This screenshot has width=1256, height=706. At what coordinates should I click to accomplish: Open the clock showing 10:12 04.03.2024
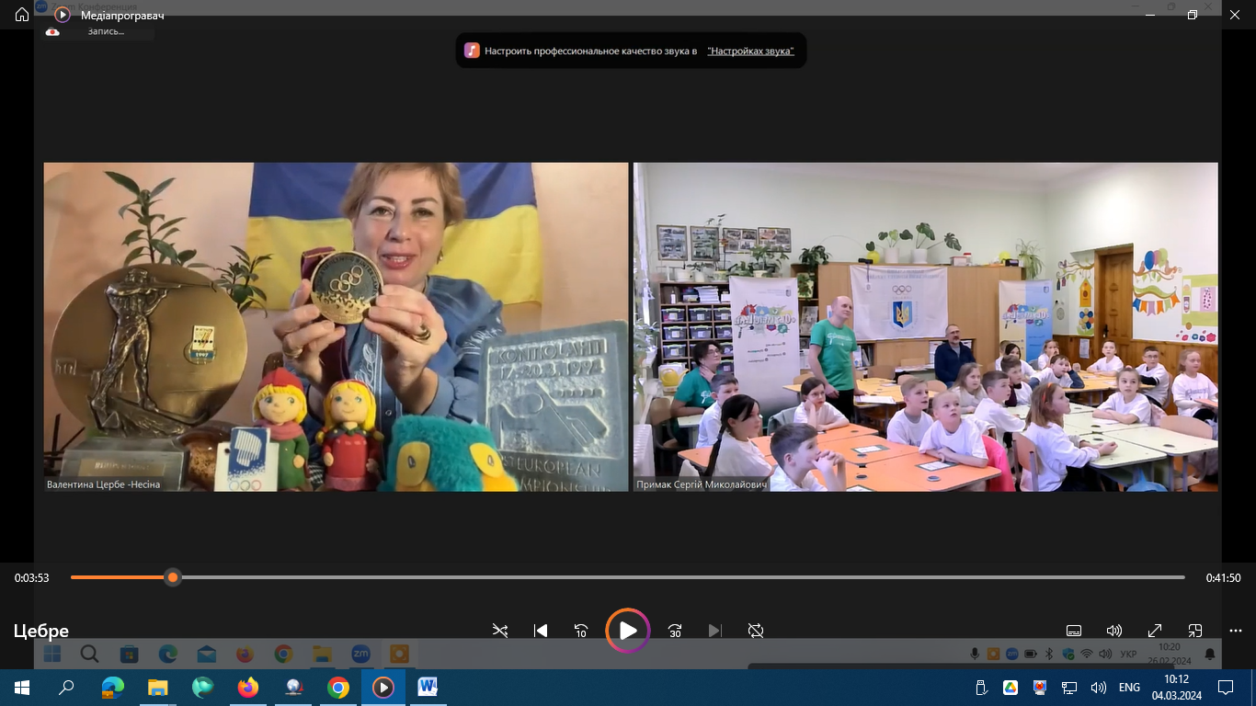[x=1177, y=687]
